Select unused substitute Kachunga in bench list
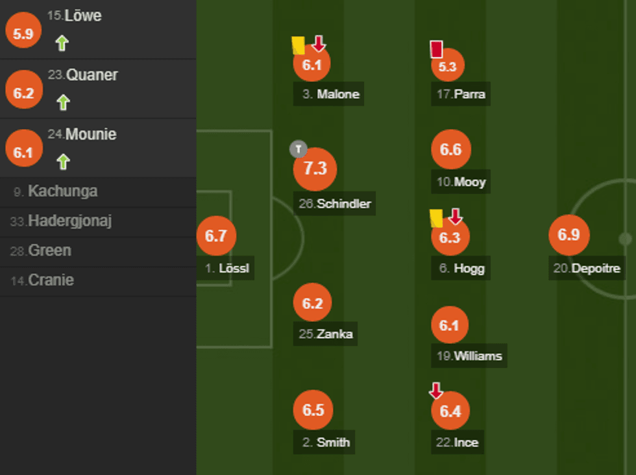Image resolution: width=636 pixels, height=475 pixels. coord(62,191)
